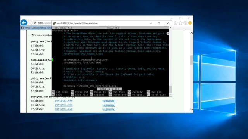Click browser page scrollbar down arrow
The image size is (248, 139).
pyautogui.click(x=191, y=110)
